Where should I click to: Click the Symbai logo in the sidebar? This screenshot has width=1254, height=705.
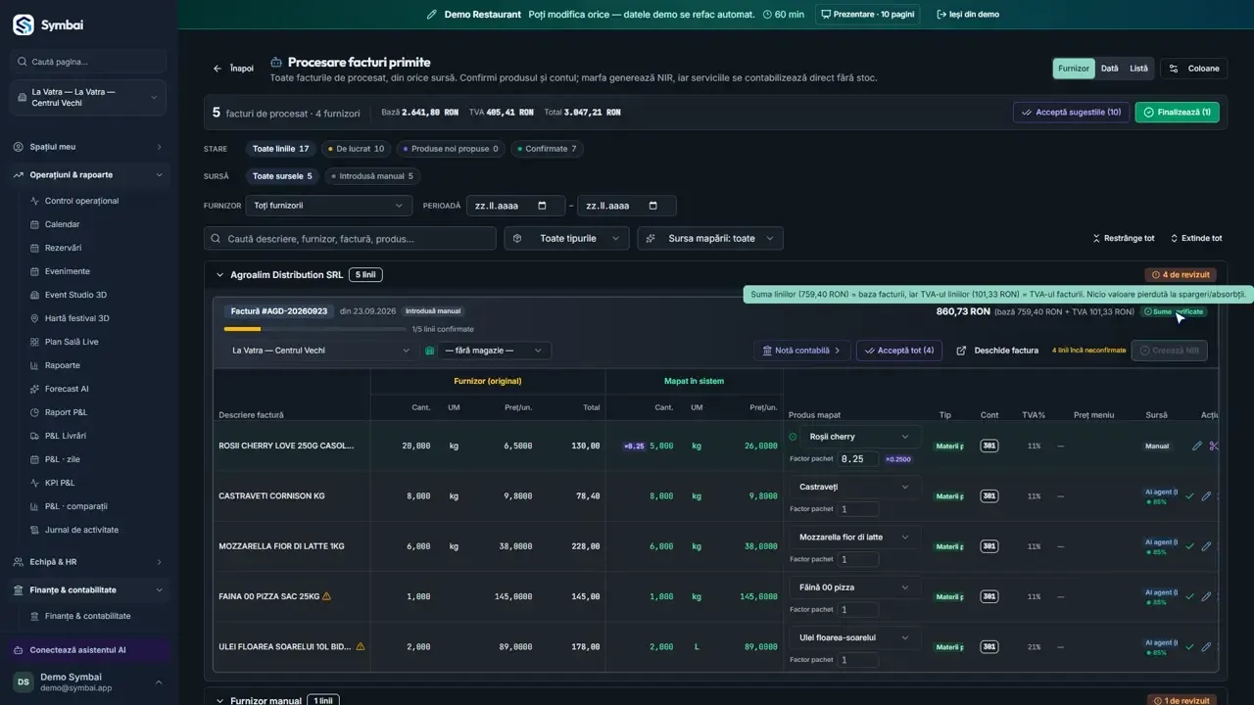[x=24, y=24]
